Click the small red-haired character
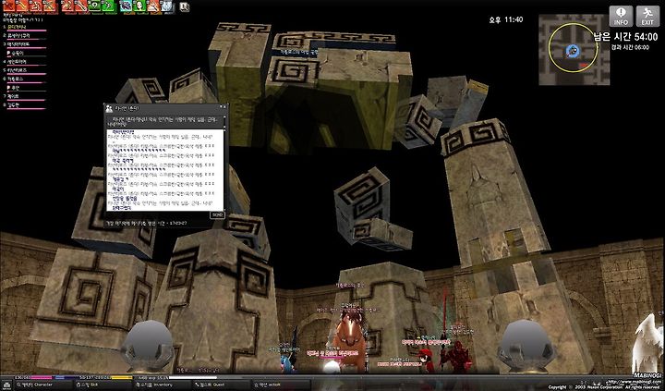The width and height of the screenshot is (665, 391). tap(425, 360)
